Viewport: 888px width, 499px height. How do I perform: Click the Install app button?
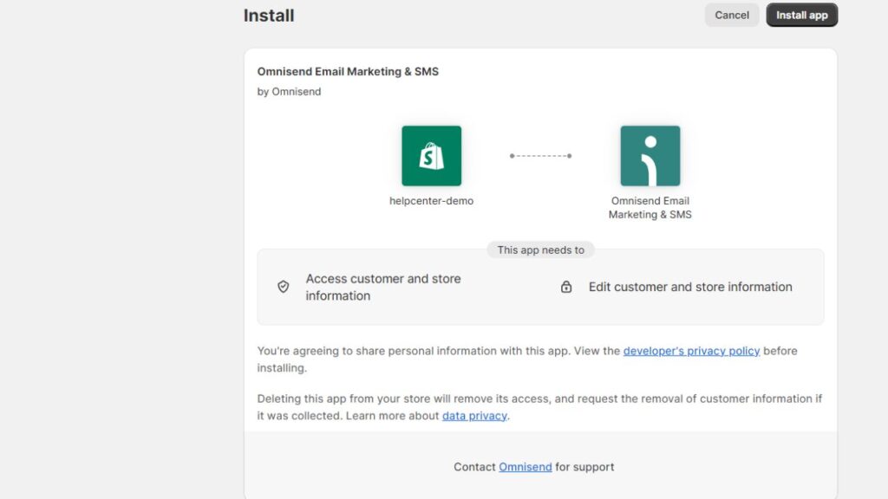[x=801, y=16]
